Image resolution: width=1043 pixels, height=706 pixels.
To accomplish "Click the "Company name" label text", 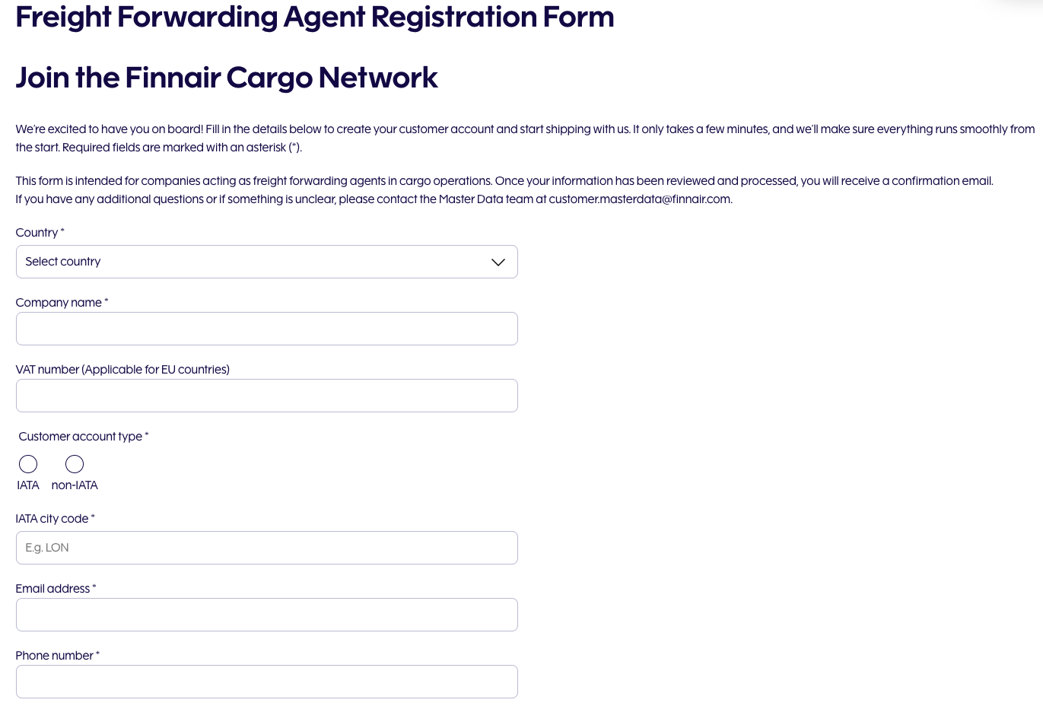I will coord(59,303).
